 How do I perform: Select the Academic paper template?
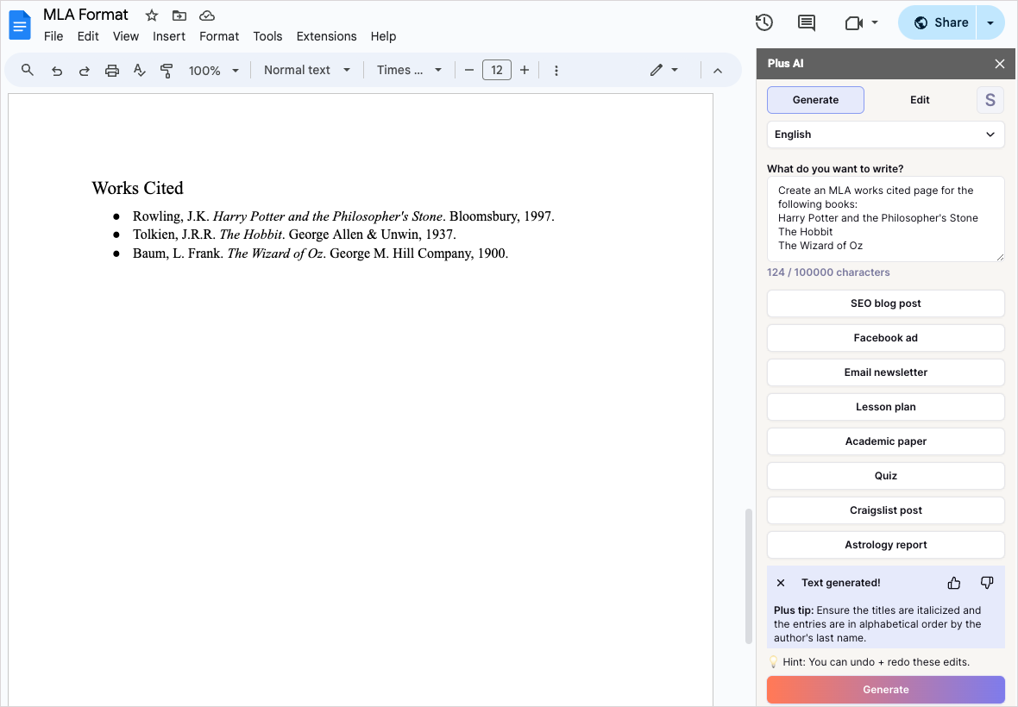[x=885, y=441]
